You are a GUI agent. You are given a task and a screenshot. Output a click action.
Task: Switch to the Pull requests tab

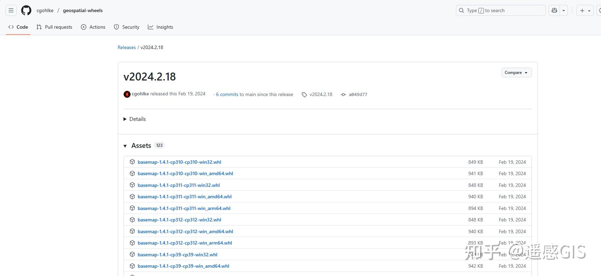[x=55, y=27]
